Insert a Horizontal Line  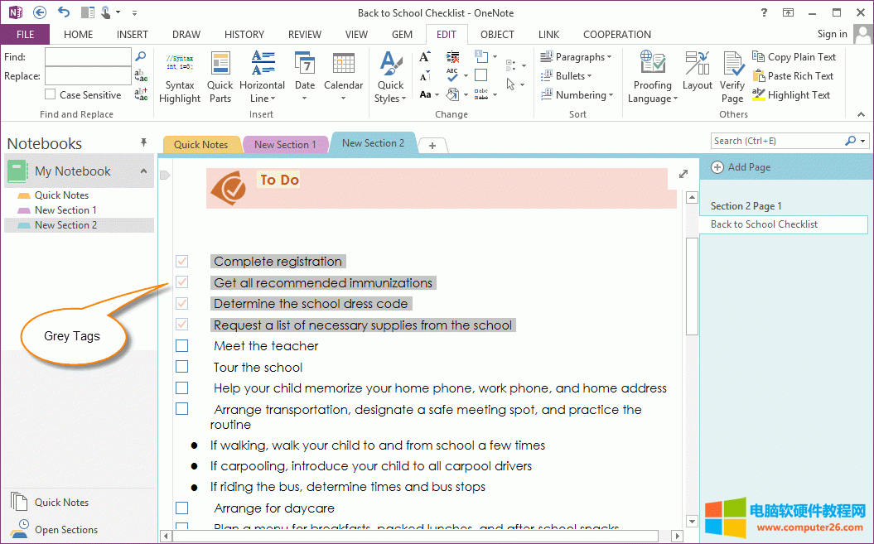tap(262, 64)
